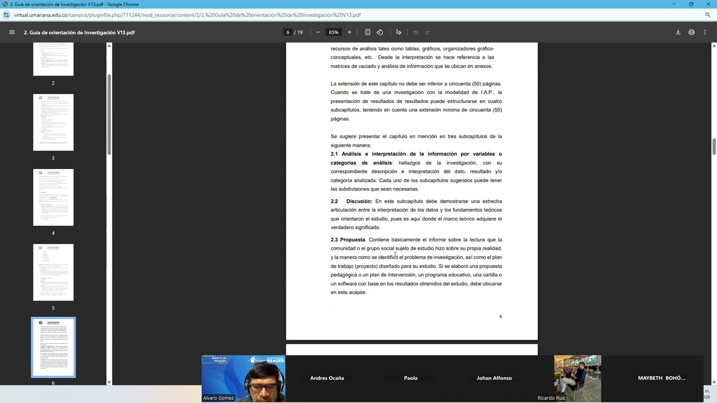This screenshot has width=717, height=403.
Task: Edit the page number field showing 6
Action: pos(288,32)
